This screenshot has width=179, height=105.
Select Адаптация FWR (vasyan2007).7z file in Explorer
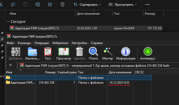tap(86, 28)
